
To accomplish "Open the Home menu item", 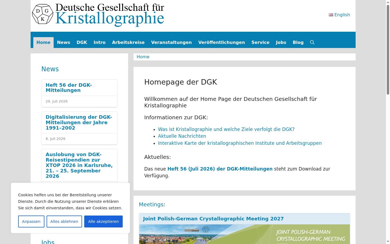I will tap(43, 43).
